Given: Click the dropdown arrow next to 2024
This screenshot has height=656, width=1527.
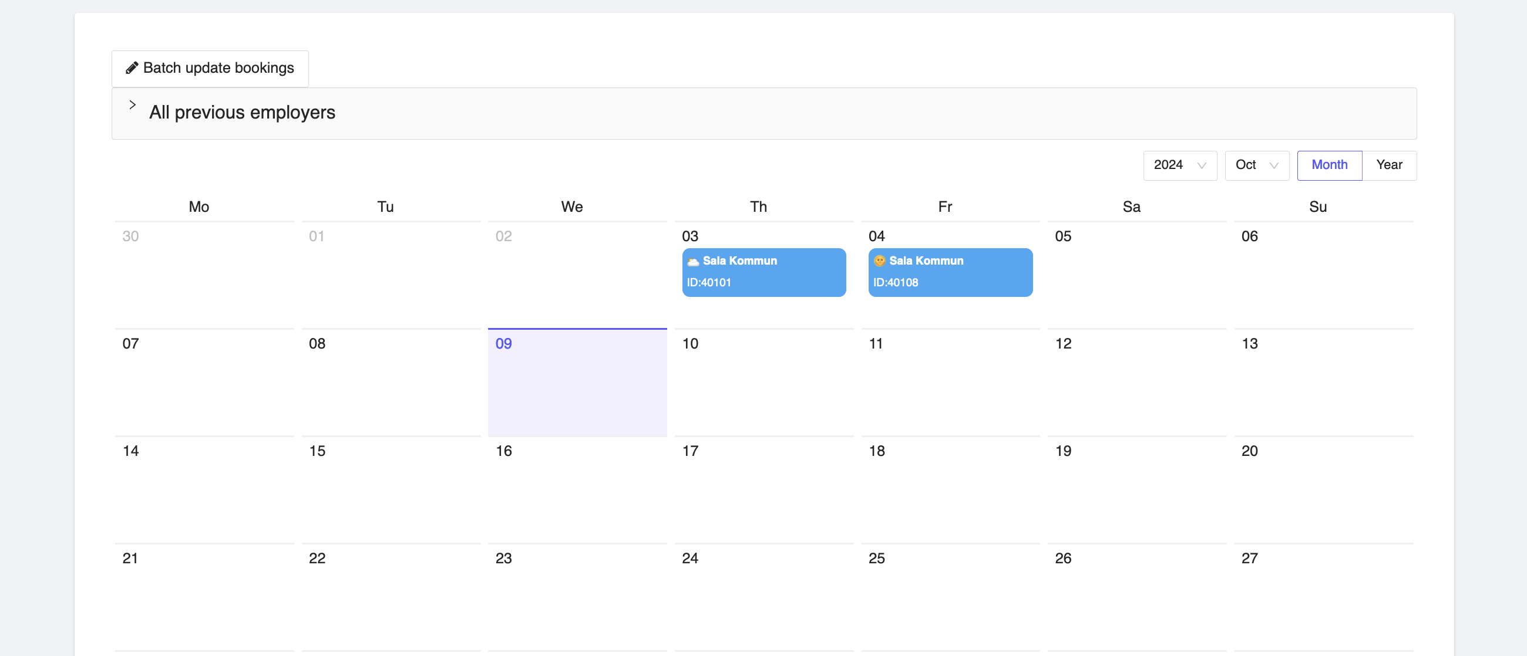Looking at the screenshot, I should point(1203,166).
